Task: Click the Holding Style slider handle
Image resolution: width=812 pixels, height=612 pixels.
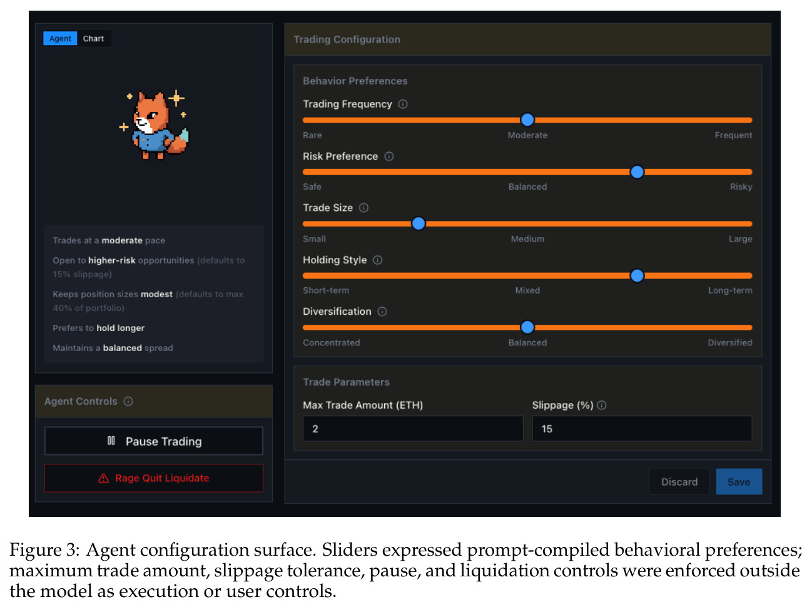Action: click(637, 275)
